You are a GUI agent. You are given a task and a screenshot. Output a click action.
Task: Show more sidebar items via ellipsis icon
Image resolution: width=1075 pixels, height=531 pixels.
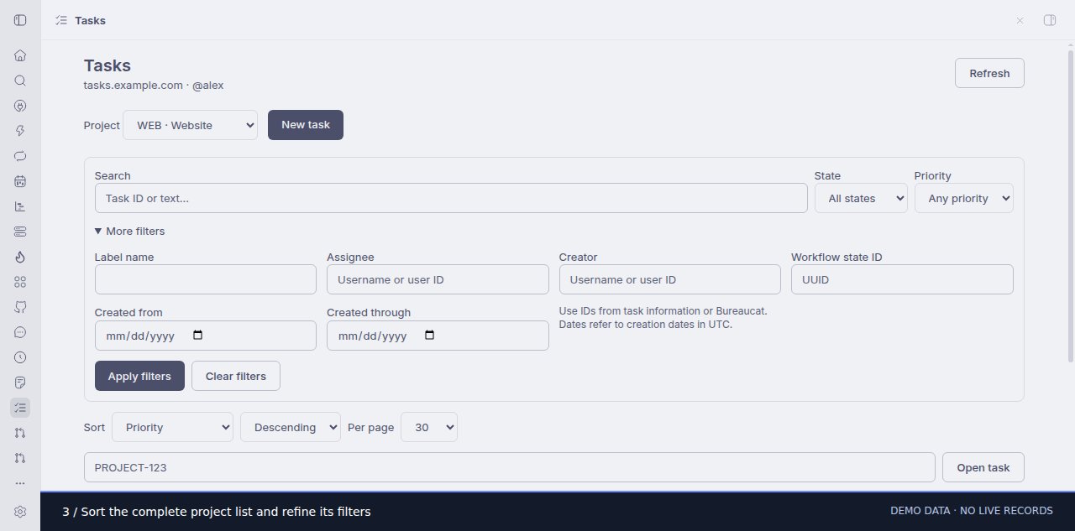coord(20,483)
